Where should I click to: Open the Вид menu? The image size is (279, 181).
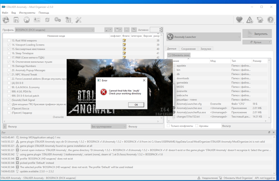(x=13, y=13)
